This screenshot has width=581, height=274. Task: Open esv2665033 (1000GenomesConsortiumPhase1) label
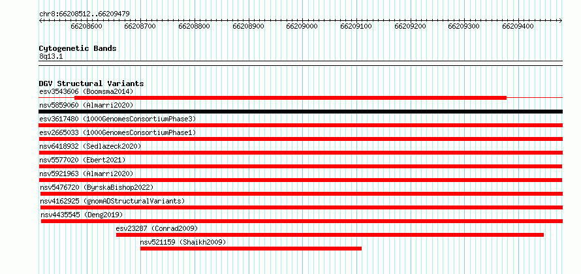pos(118,132)
